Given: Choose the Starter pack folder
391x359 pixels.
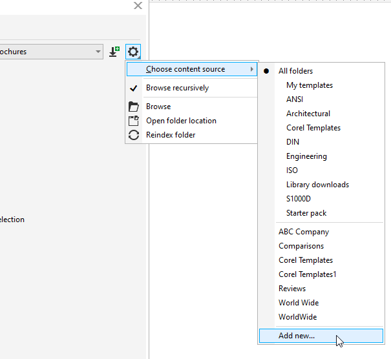Looking at the screenshot, I should pyautogui.click(x=306, y=213).
